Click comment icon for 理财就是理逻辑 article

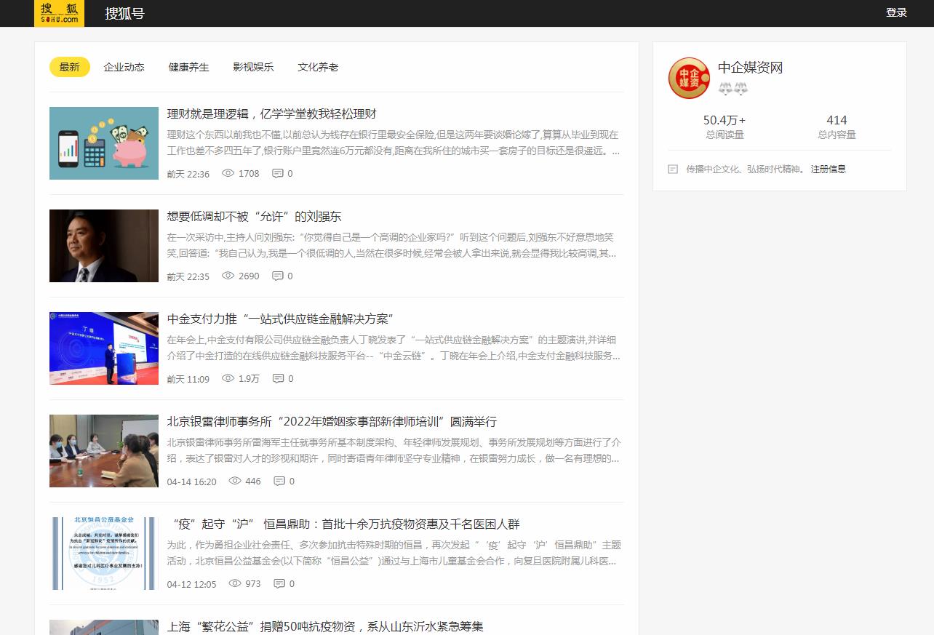(x=278, y=173)
